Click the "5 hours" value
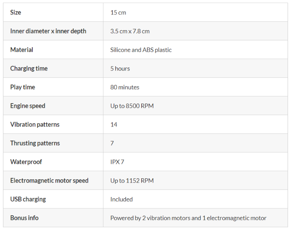The height and width of the screenshot is (228, 291). click(x=120, y=68)
